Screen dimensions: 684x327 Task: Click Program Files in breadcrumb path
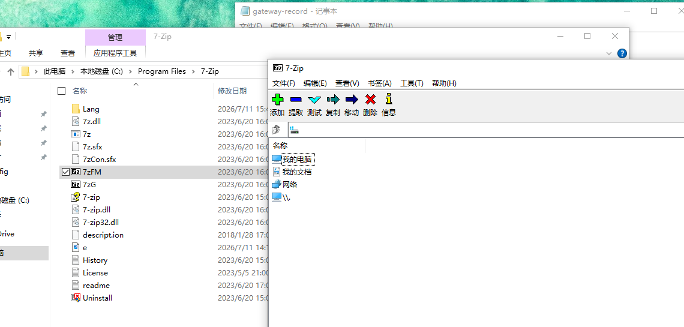(162, 71)
